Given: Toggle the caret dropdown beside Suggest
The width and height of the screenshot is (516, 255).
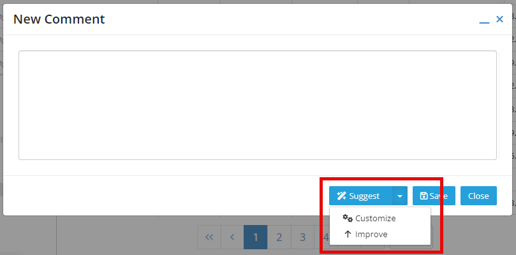Looking at the screenshot, I should pyautogui.click(x=400, y=196).
